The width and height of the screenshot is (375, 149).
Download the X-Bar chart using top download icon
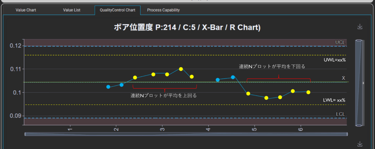[x=360, y=27]
